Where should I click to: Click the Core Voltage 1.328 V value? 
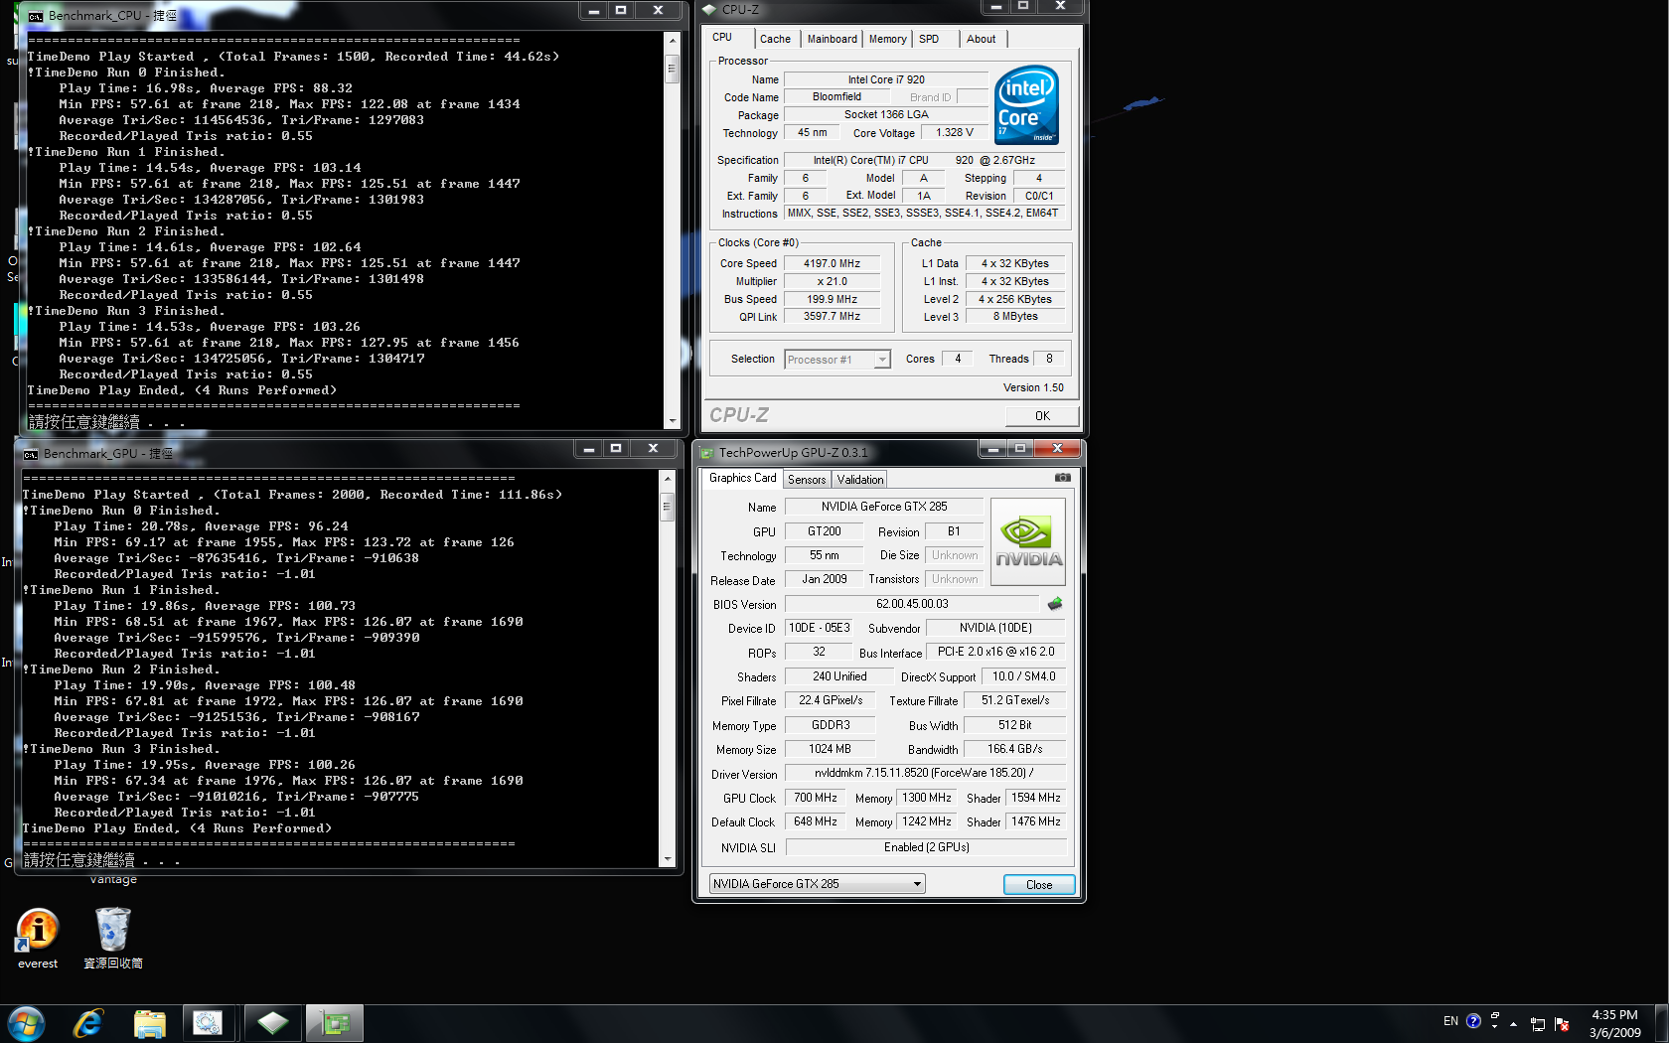click(954, 132)
